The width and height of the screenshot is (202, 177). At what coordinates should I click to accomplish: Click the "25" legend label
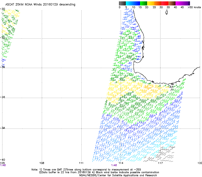(154, 7)
